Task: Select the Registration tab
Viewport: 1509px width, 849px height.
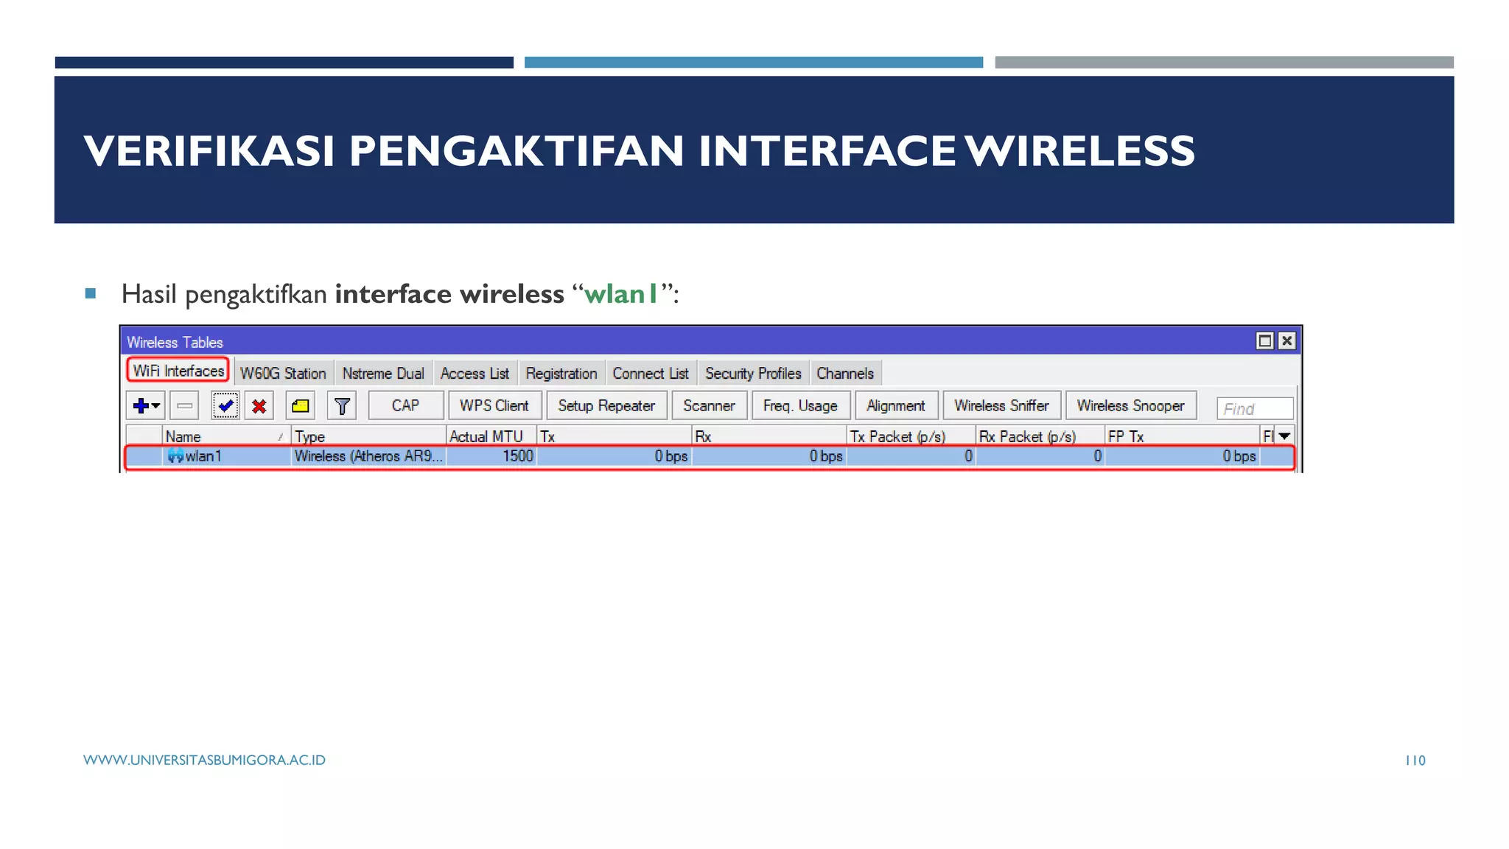Action: (561, 373)
